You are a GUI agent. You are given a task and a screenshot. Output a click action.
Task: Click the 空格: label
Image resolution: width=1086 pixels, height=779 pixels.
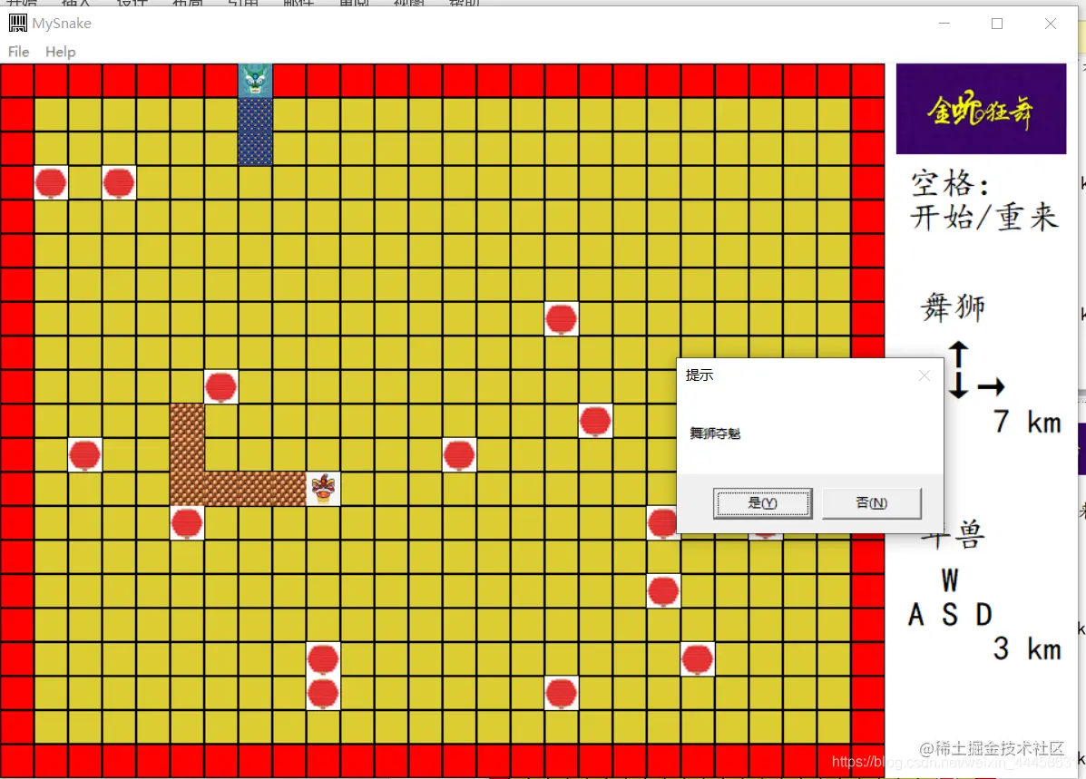click(949, 184)
